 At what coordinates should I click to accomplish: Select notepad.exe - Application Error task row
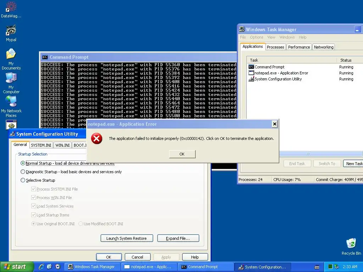click(305, 73)
